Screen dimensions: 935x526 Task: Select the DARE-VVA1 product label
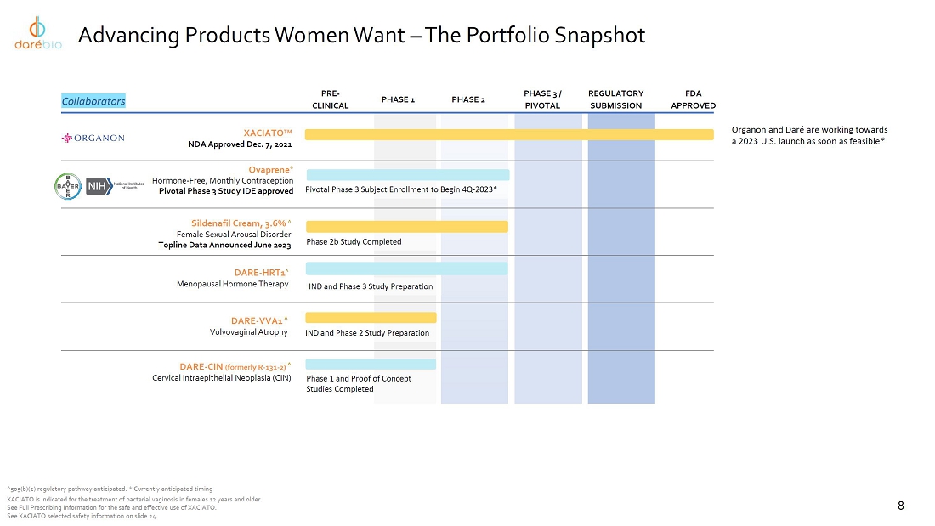(x=258, y=320)
